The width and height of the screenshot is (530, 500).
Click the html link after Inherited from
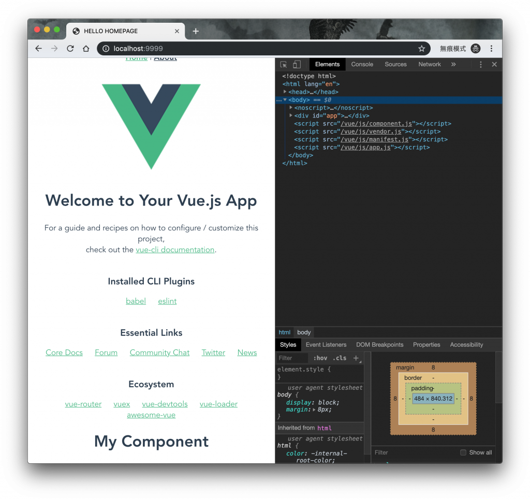click(324, 428)
